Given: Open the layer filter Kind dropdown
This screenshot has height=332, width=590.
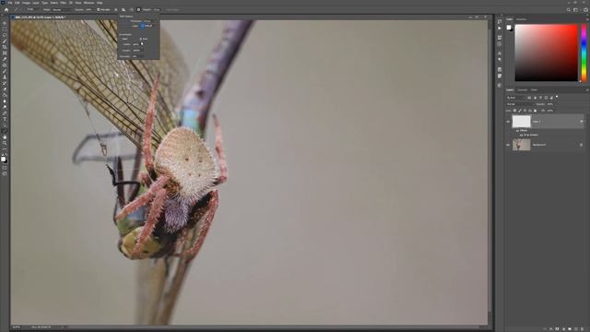Looking at the screenshot, I should [516, 98].
